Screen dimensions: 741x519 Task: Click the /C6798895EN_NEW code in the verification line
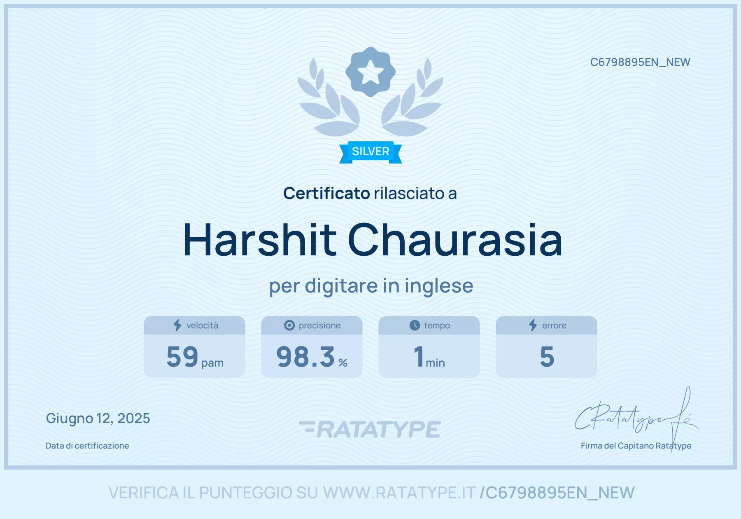[x=557, y=493]
